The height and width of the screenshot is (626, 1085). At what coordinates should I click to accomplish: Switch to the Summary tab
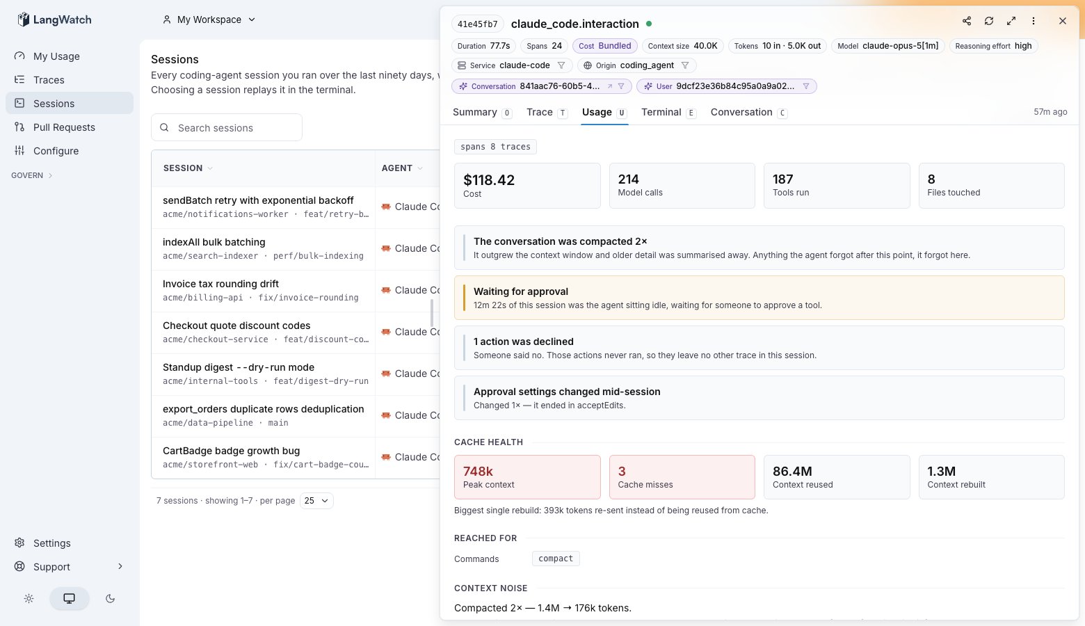click(x=482, y=112)
